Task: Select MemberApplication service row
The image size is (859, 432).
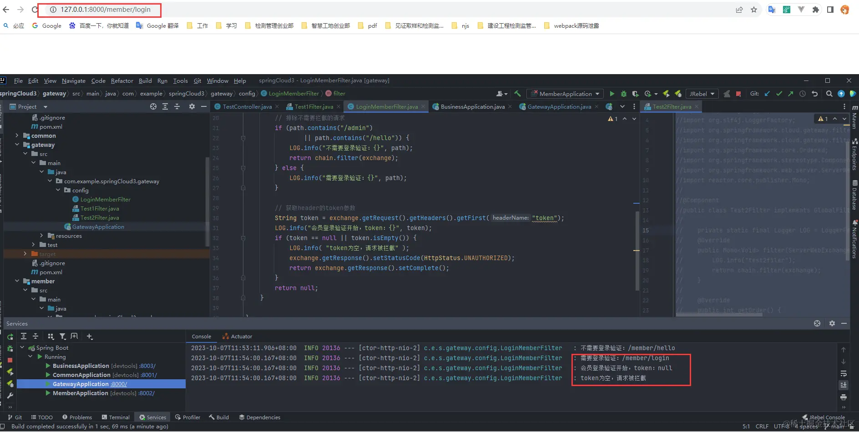Action: [101, 393]
